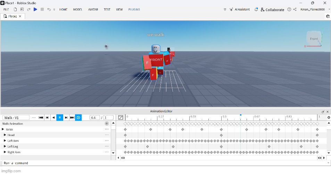Open Animation Editor timeline settings gear
331x174 pixels.
point(329,118)
